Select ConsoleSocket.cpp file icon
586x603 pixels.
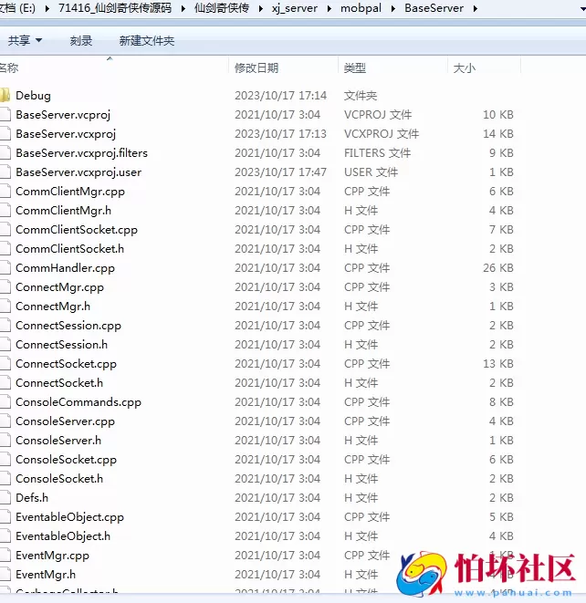pos(5,460)
